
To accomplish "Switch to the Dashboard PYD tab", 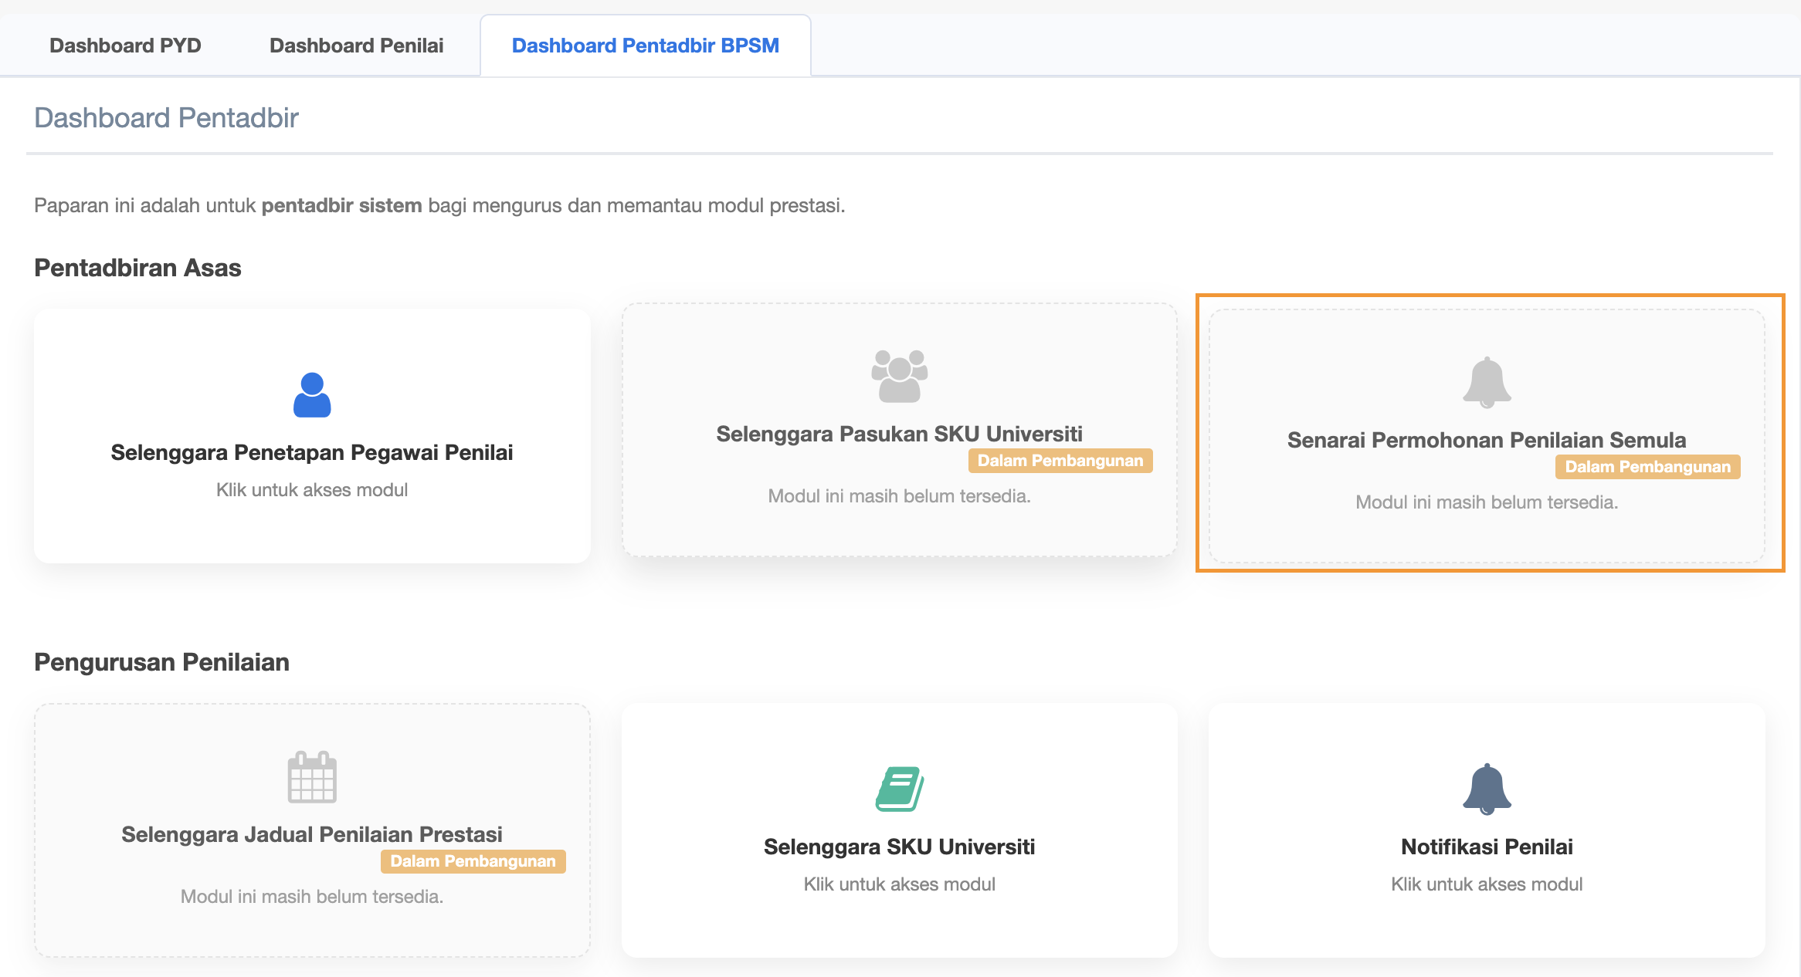I will coord(125,46).
